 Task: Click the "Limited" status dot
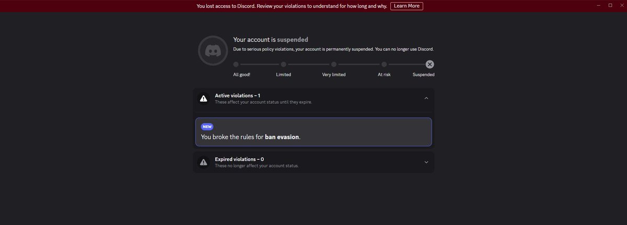click(283, 64)
